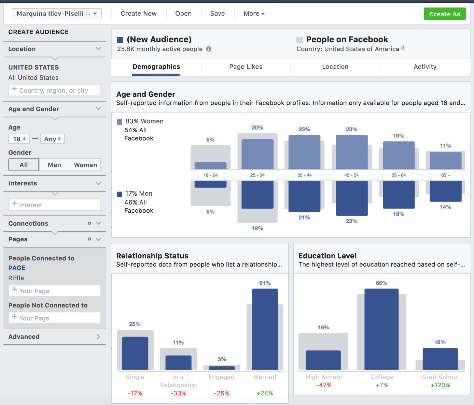This screenshot has width=474, height=405.
Task: Click the plus icon in the Interest field
Action: [14, 204]
